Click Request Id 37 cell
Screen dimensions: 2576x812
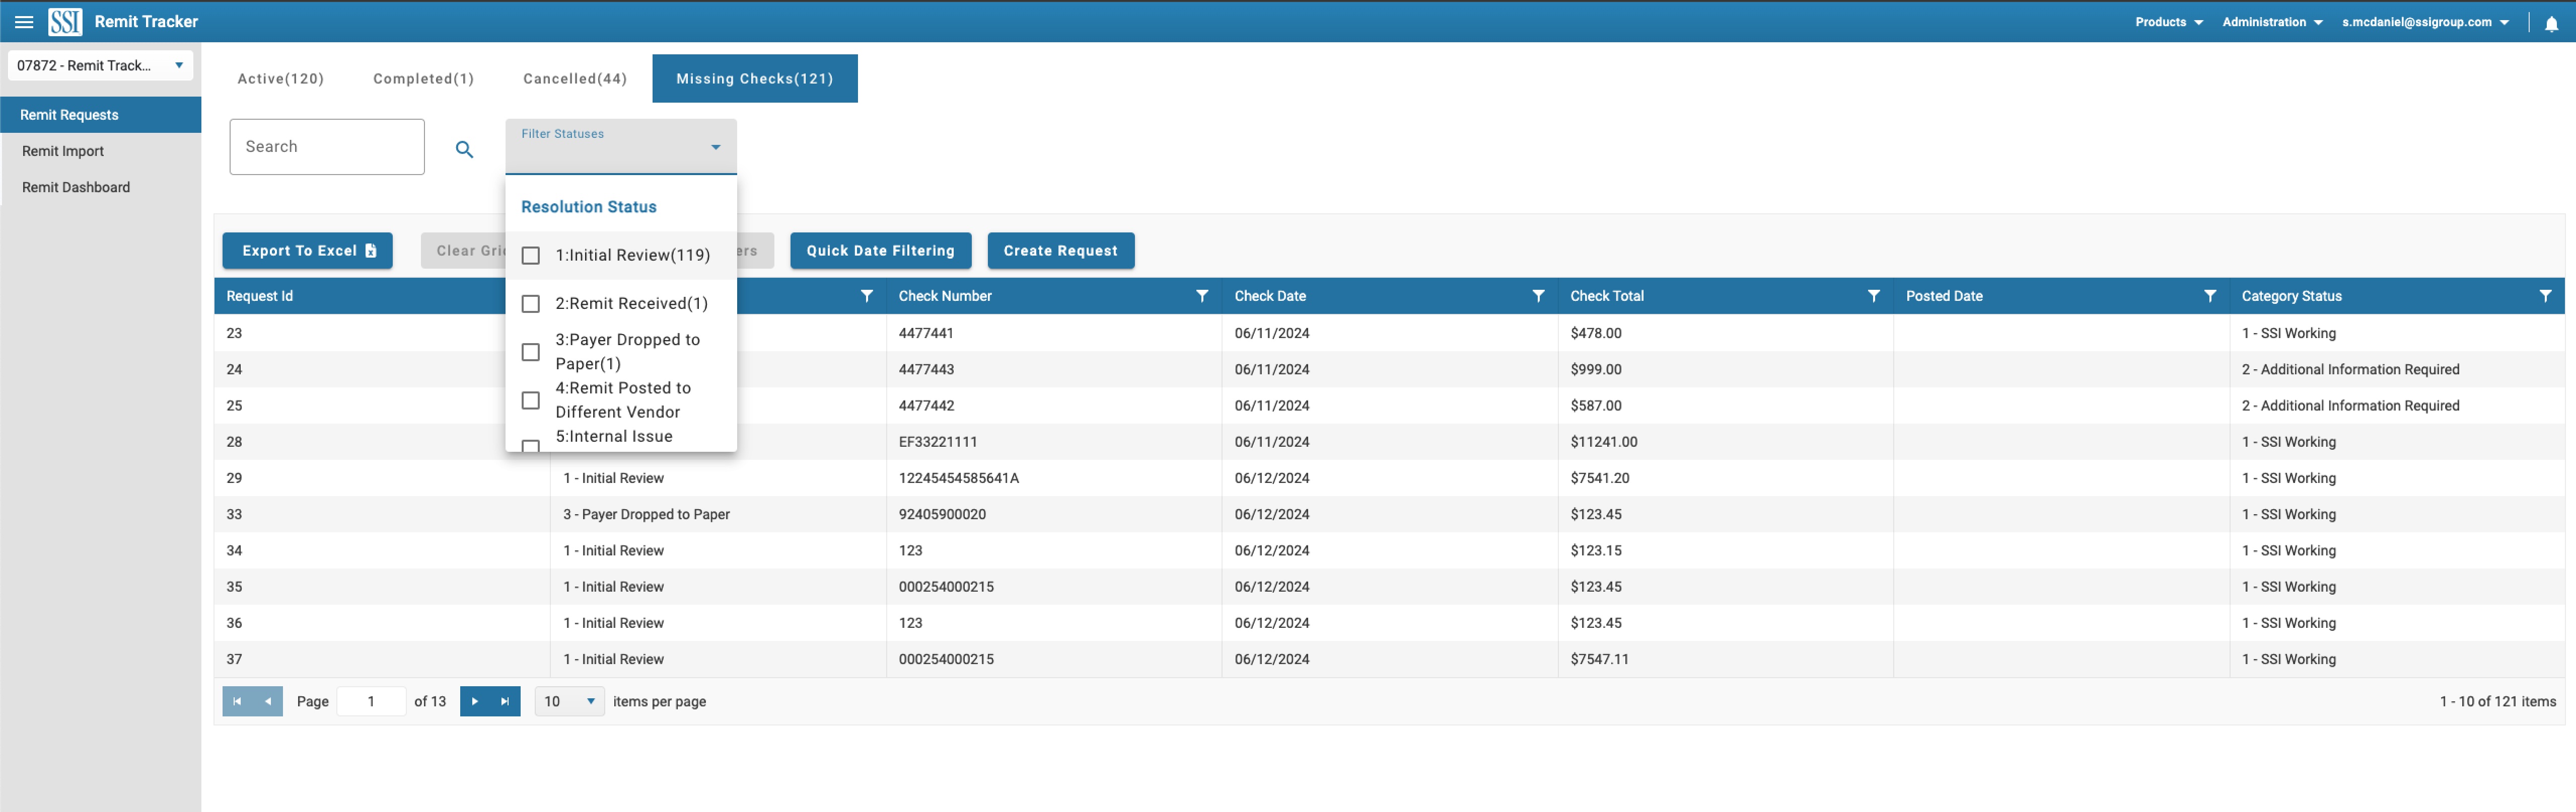[x=382, y=659]
